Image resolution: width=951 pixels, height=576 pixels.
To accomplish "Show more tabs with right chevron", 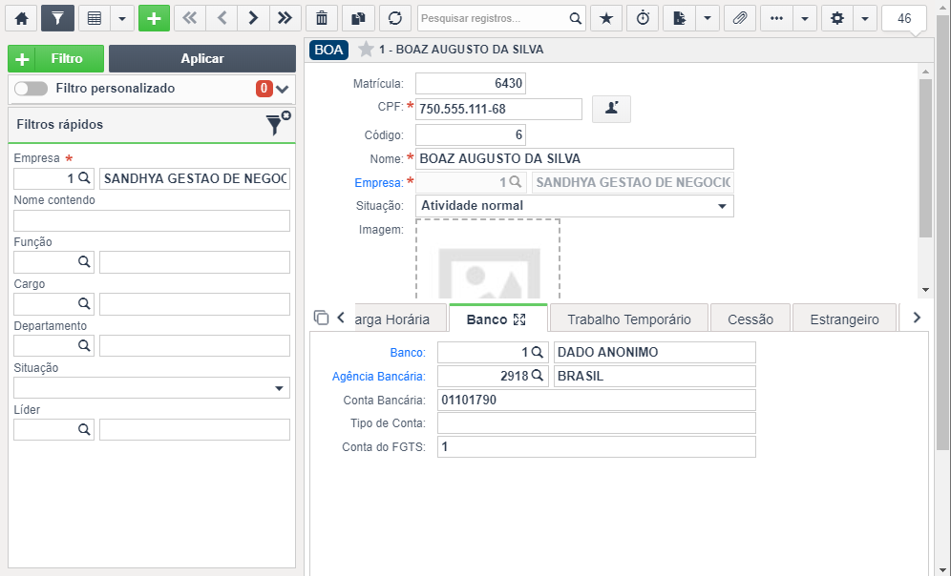I will (917, 318).
